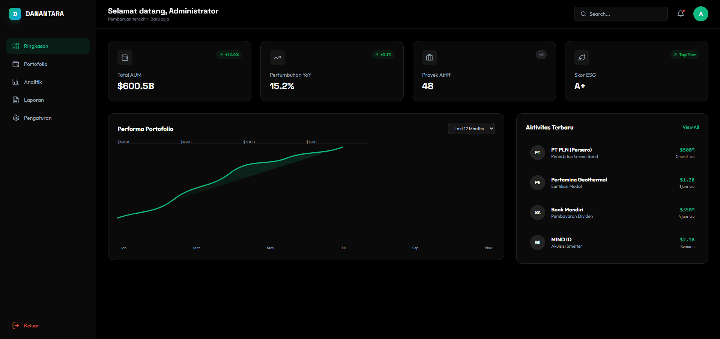The width and height of the screenshot is (720, 339).
Task: Open Pengaturan settings page
Action: pyautogui.click(x=38, y=118)
